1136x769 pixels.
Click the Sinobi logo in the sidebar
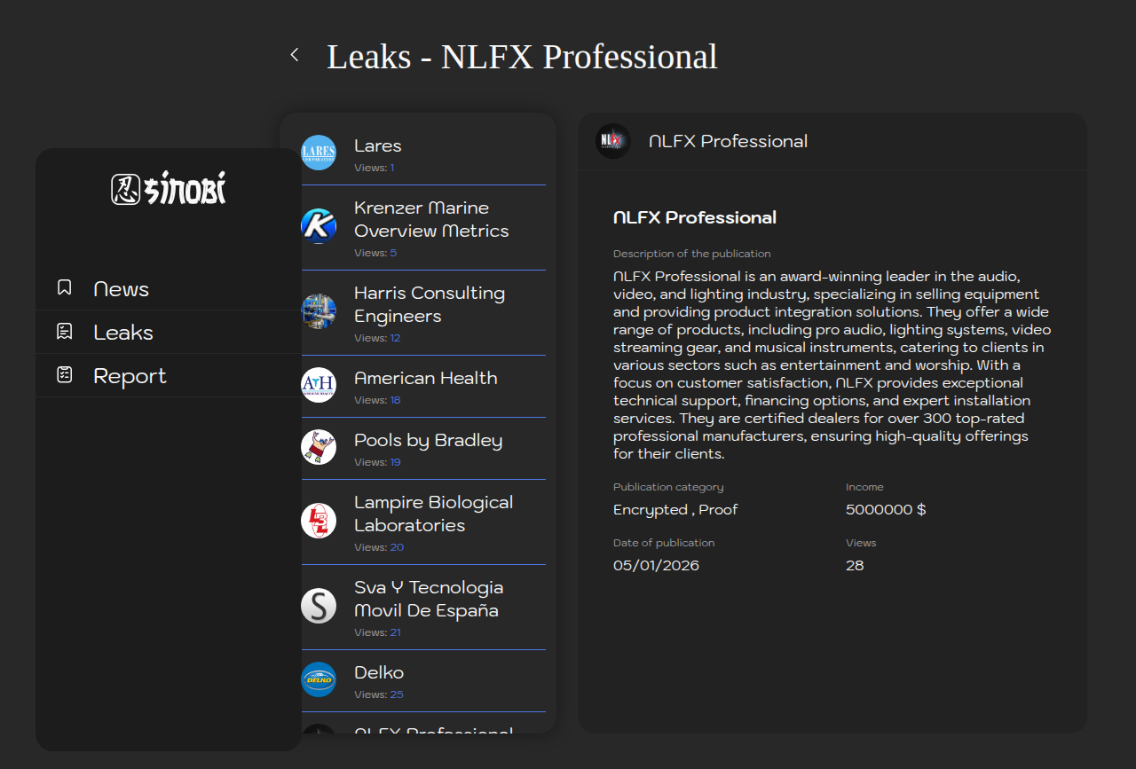coord(169,188)
